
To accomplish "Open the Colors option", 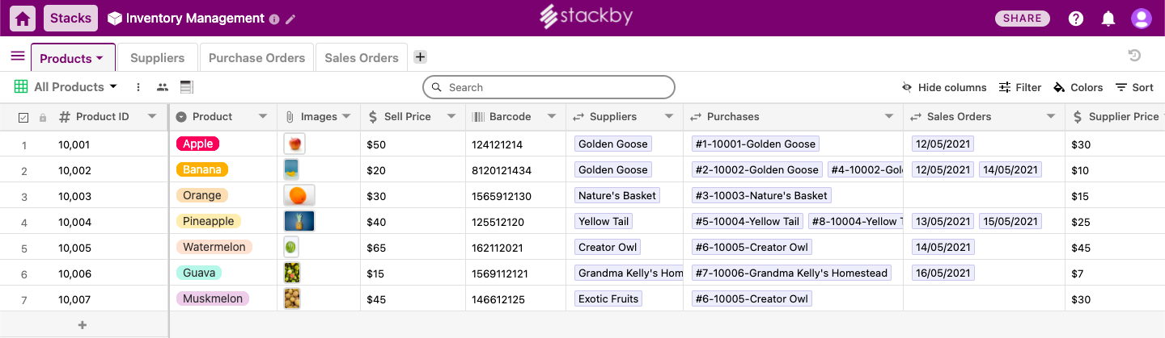I will pos(1078,87).
